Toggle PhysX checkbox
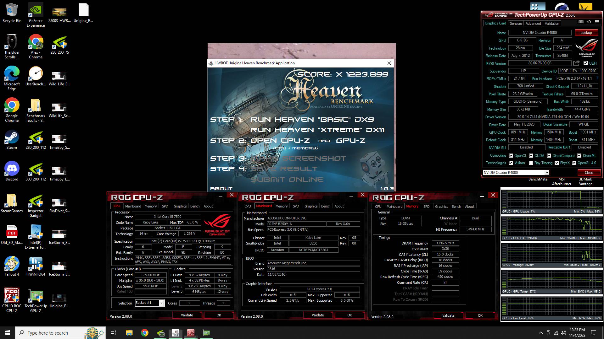 (x=557, y=163)
